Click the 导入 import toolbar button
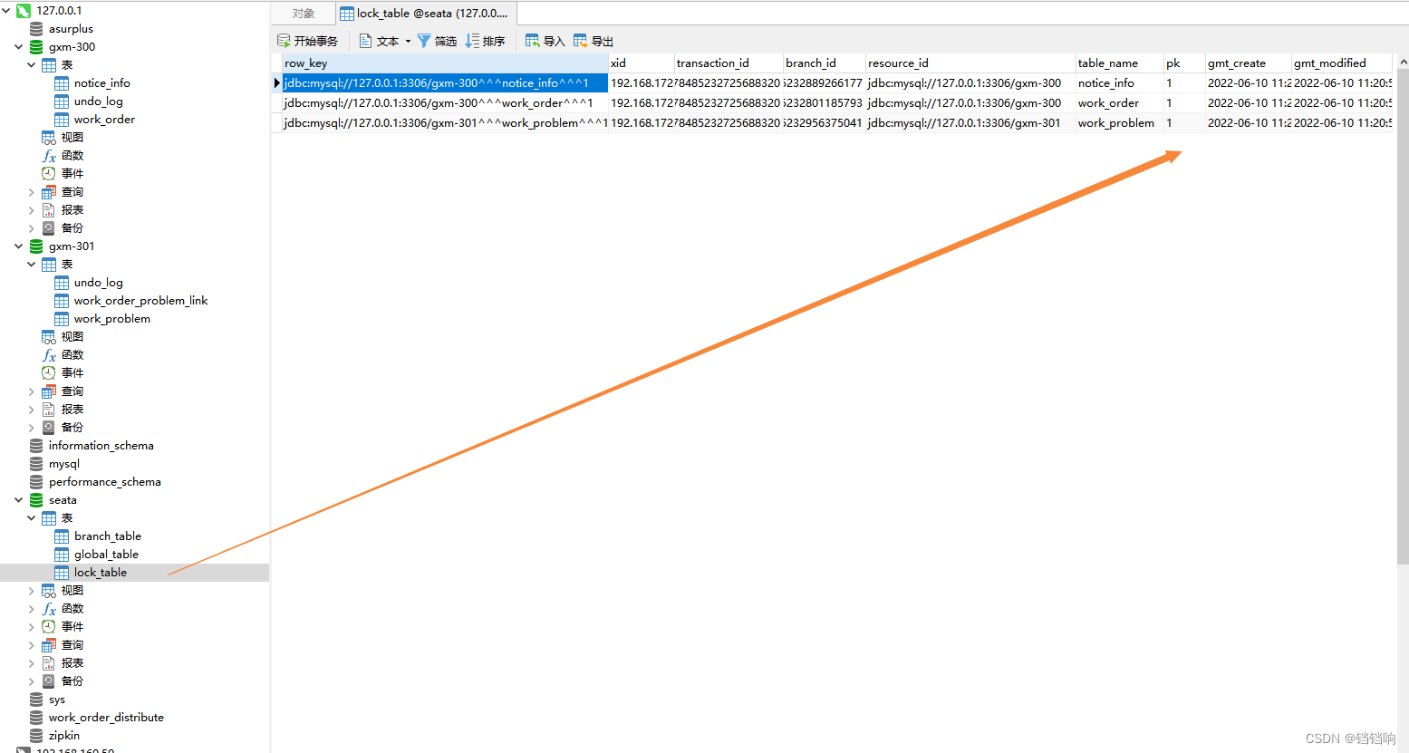This screenshot has width=1409, height=753. (x=545, y=41)
